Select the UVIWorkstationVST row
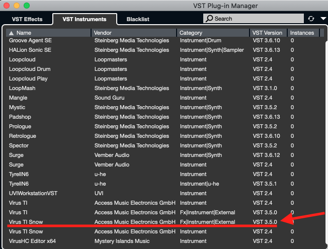 [165, 193]
